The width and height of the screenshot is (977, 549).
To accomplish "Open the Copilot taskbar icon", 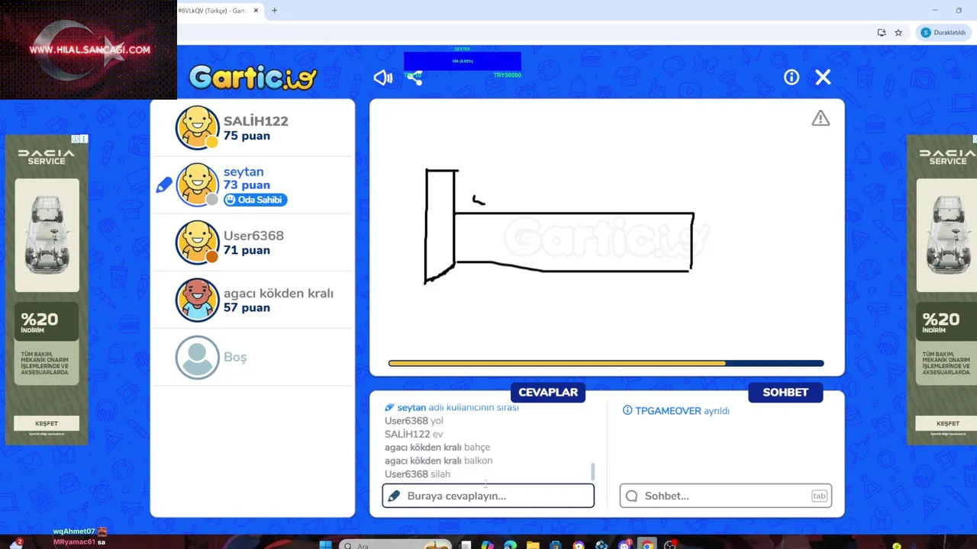I will point(487,545).
